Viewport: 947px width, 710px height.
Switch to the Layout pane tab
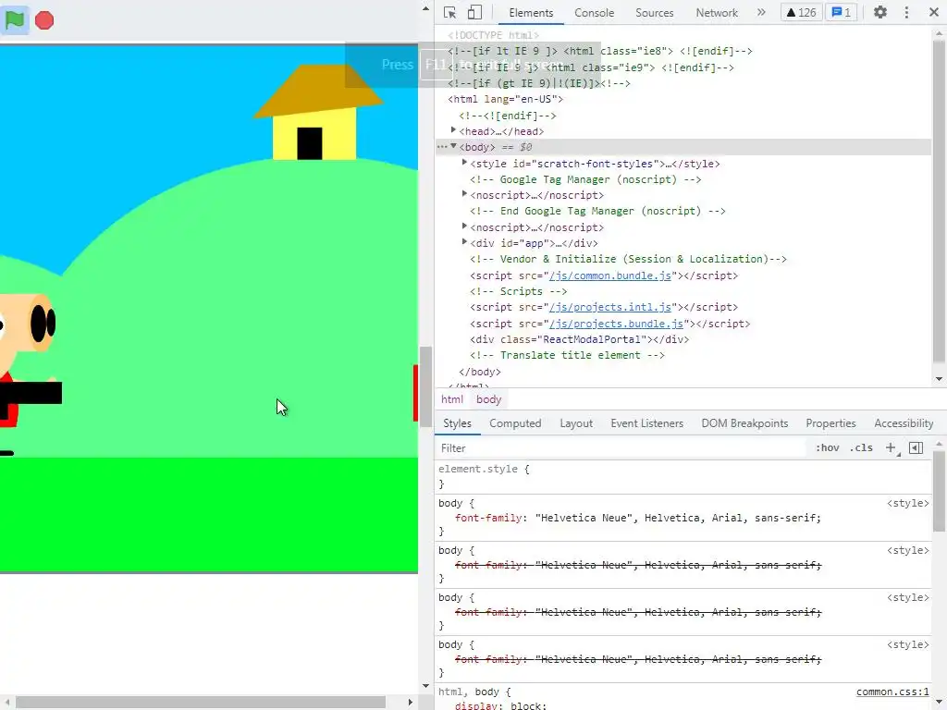pyautogui.click(x=576, y=423)
